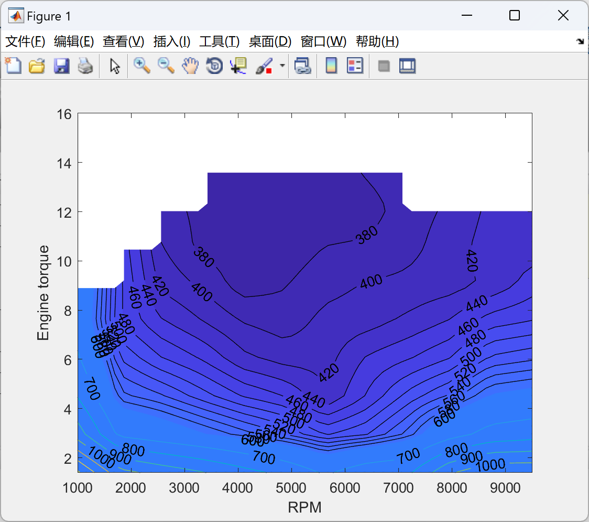Click the x-axis tick label '9000'
Screen dimensions: 589x522
505,488
